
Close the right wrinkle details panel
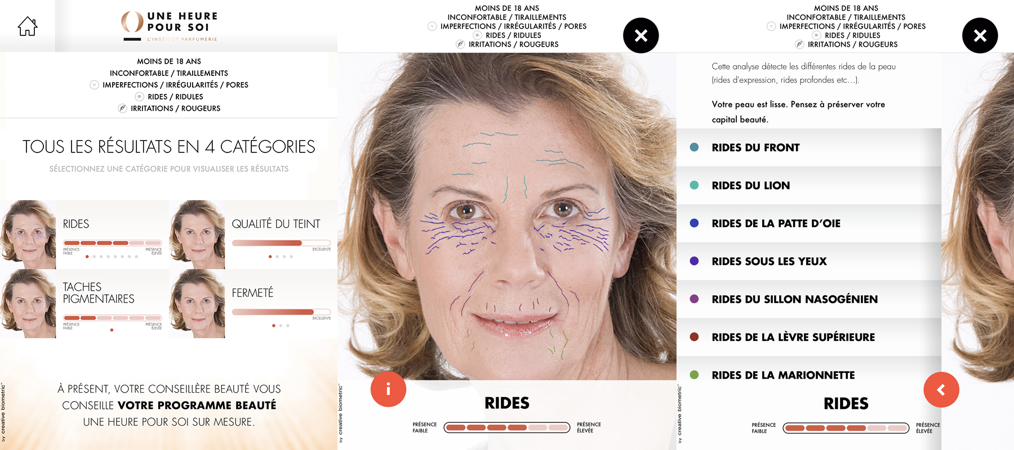click(980, 35)
